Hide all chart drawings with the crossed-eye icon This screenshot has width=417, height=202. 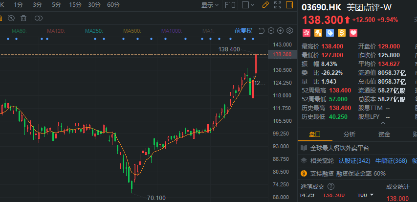tap(11, 18)
